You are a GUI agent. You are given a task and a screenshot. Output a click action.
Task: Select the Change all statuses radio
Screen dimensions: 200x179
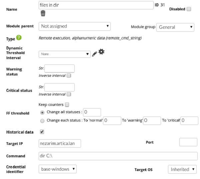click(x=42, y=112)
